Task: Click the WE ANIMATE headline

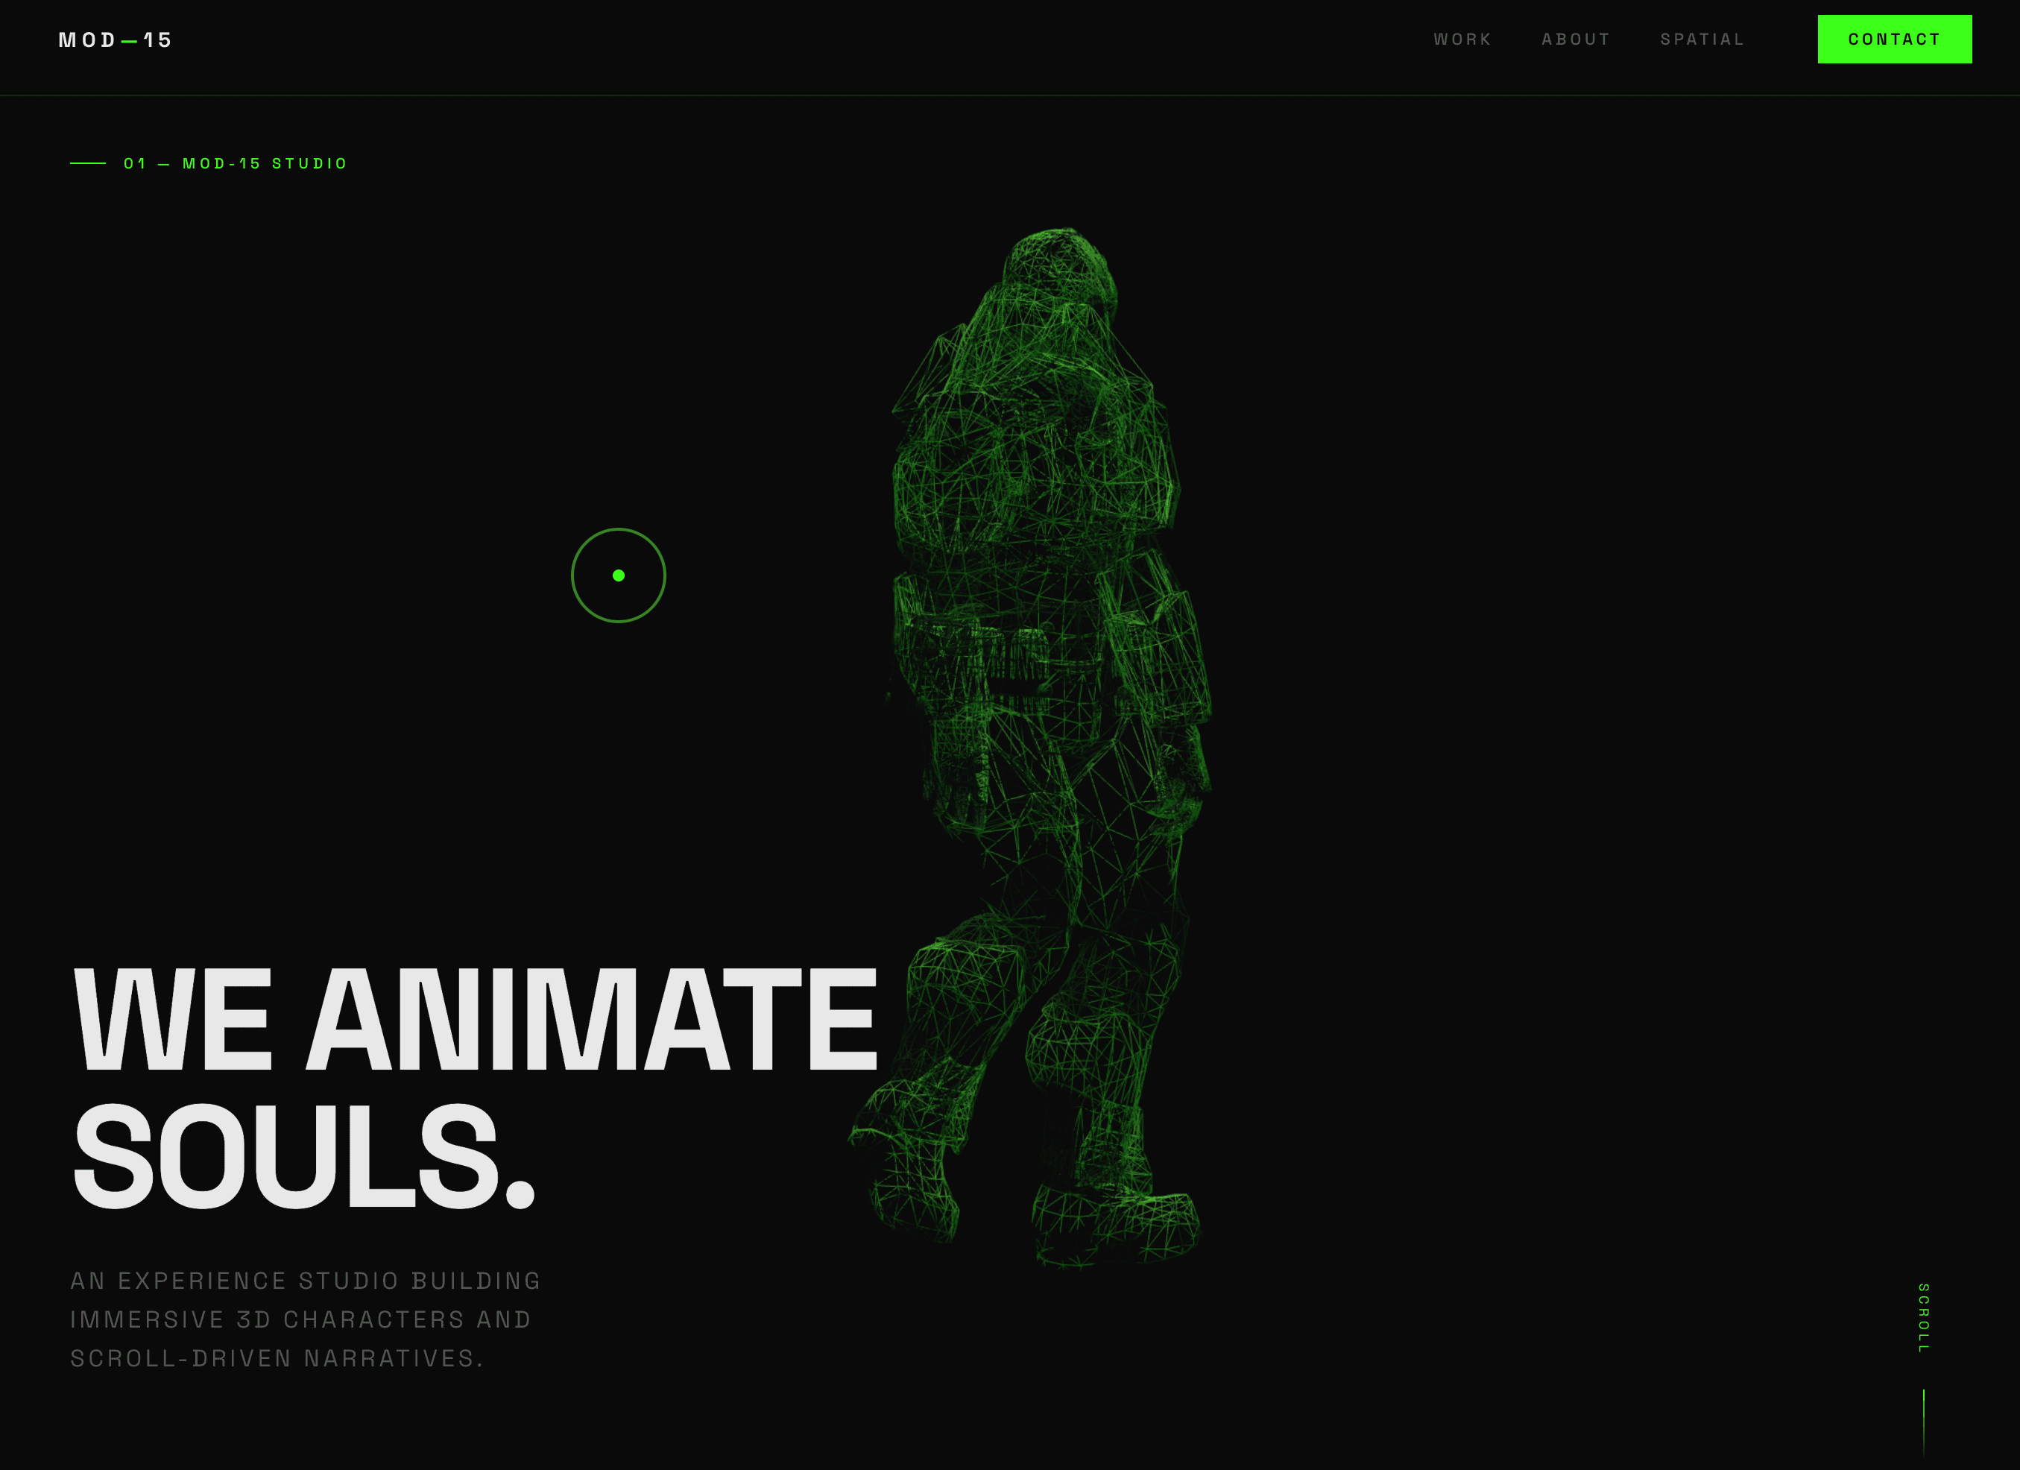Action: pyautogui.click(x=475, y=1019)
